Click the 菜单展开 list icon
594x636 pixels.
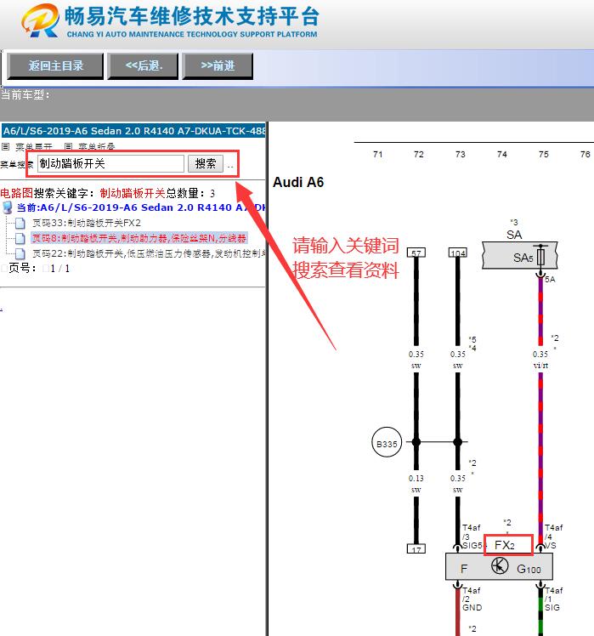[x=6, y=146]
